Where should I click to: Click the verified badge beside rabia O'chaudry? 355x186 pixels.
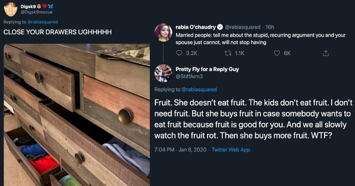[220, 27]
